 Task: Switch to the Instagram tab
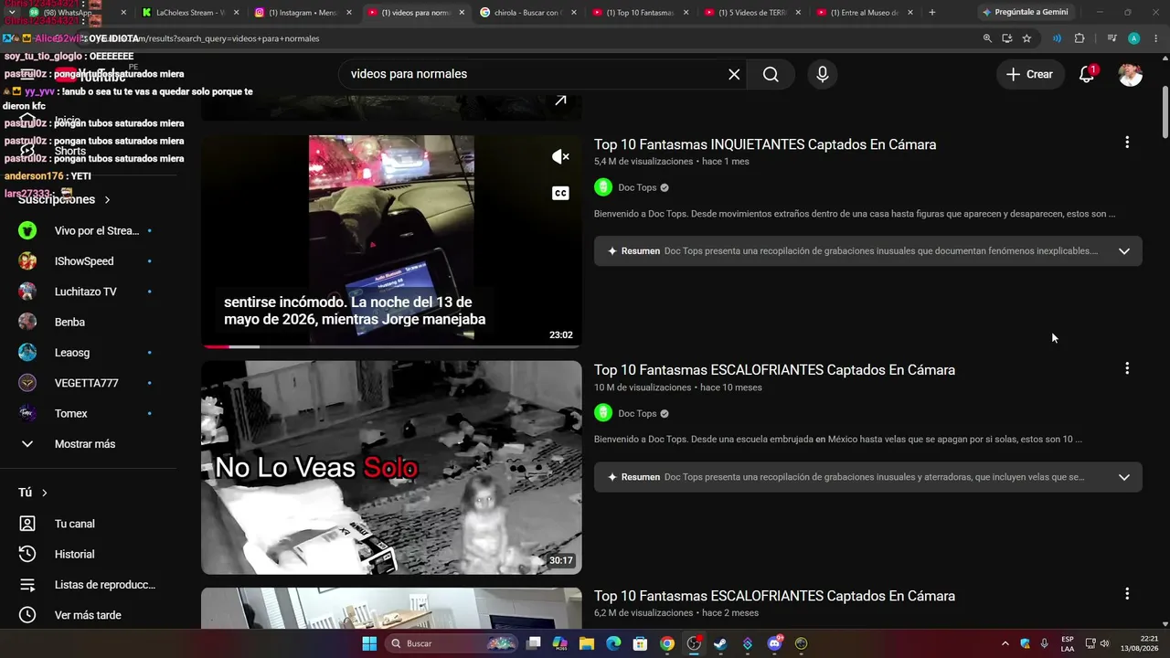303,13
